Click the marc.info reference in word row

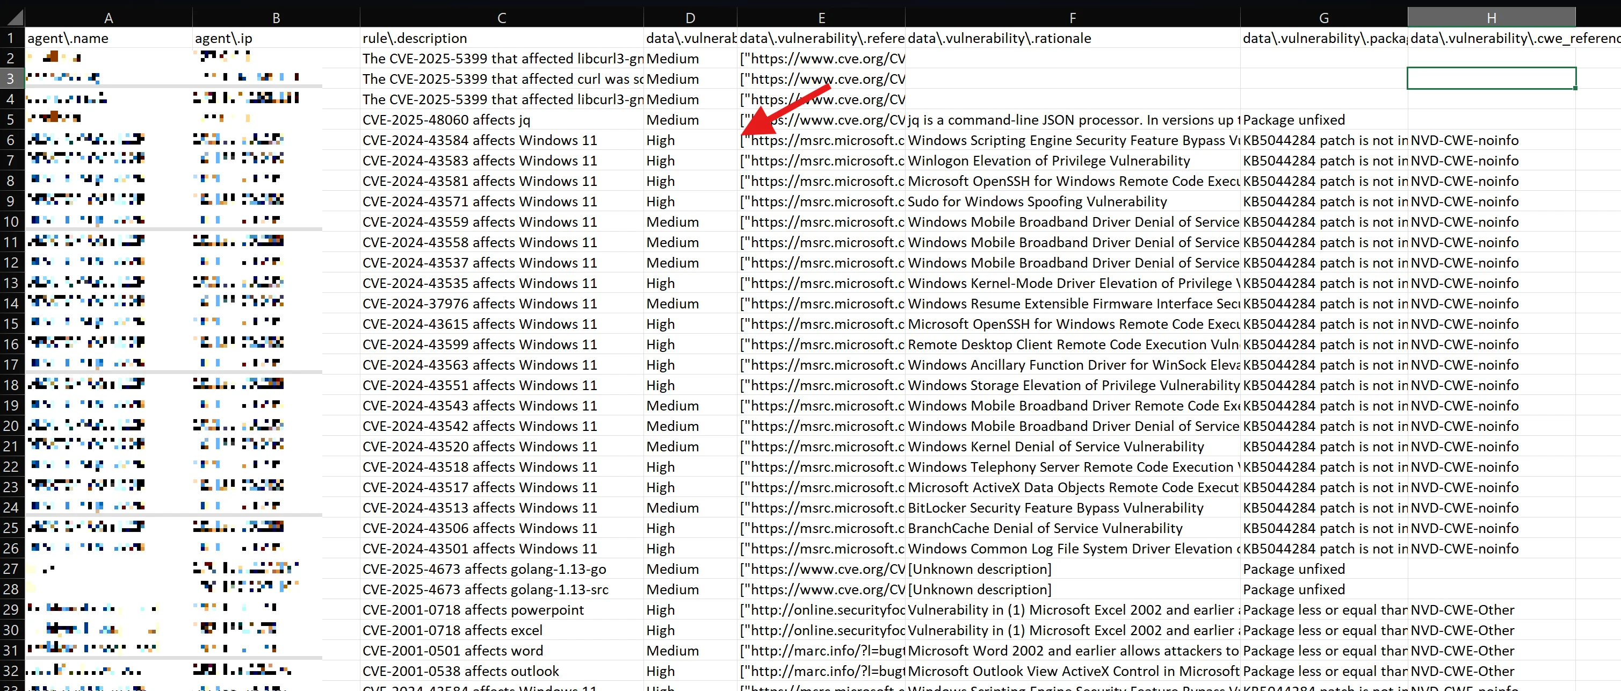(821, 650)
